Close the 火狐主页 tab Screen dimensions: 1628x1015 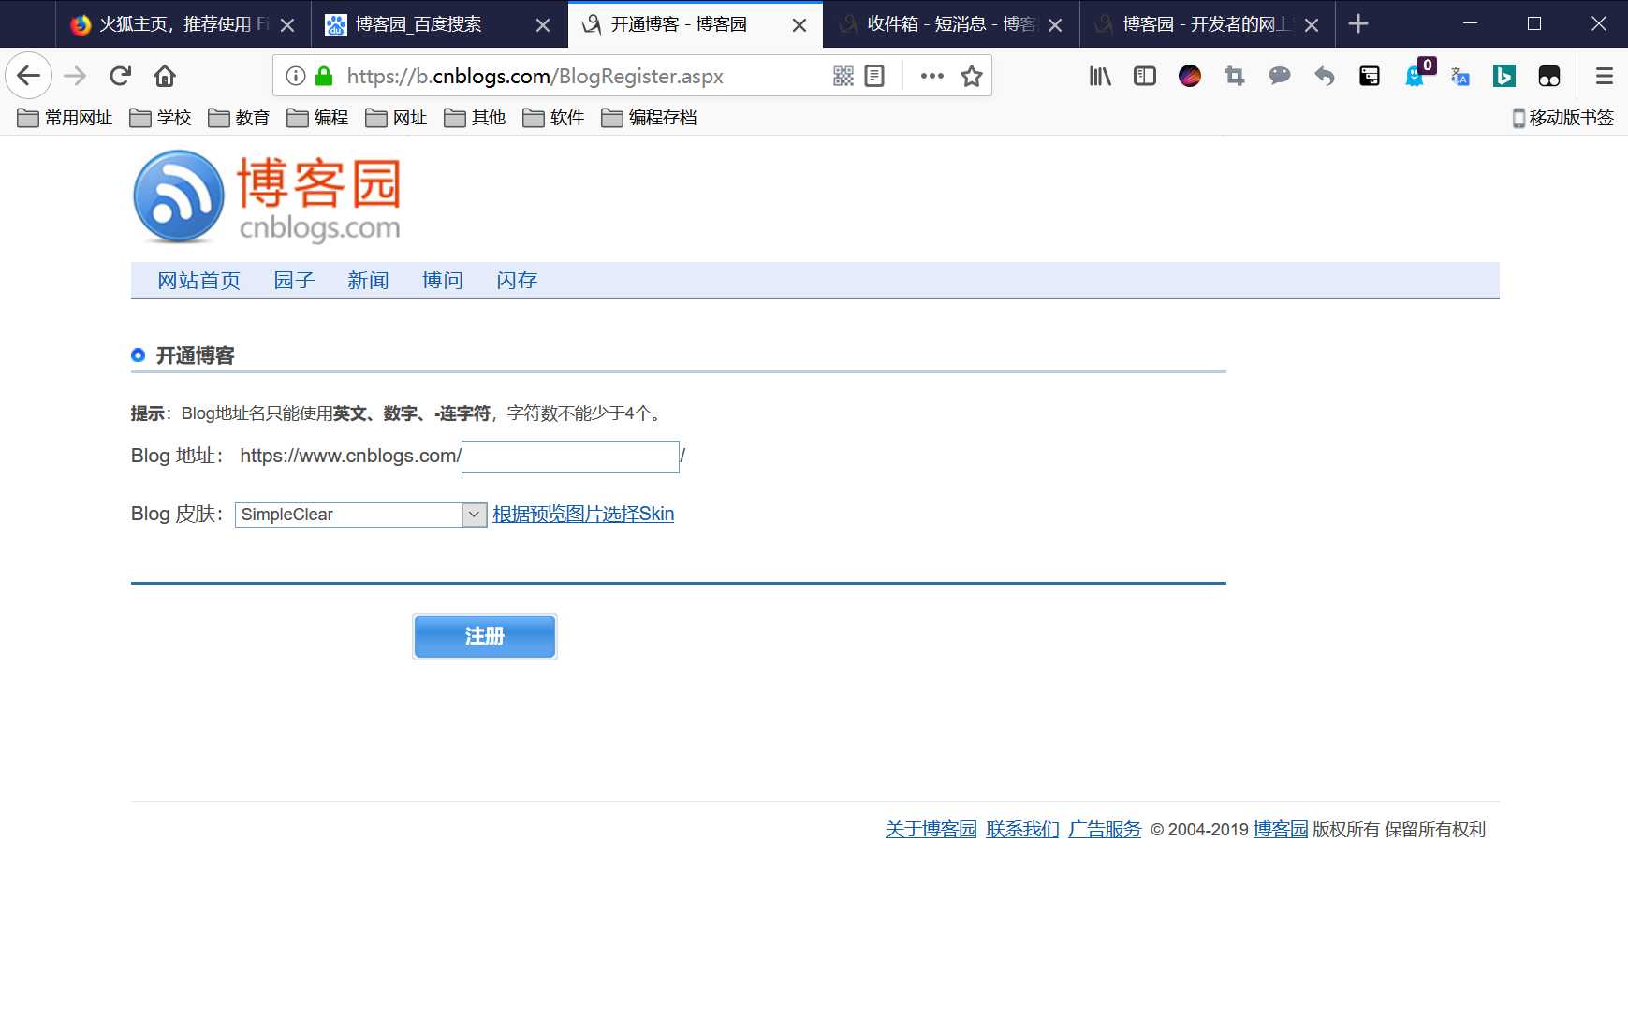pos(287,25)
